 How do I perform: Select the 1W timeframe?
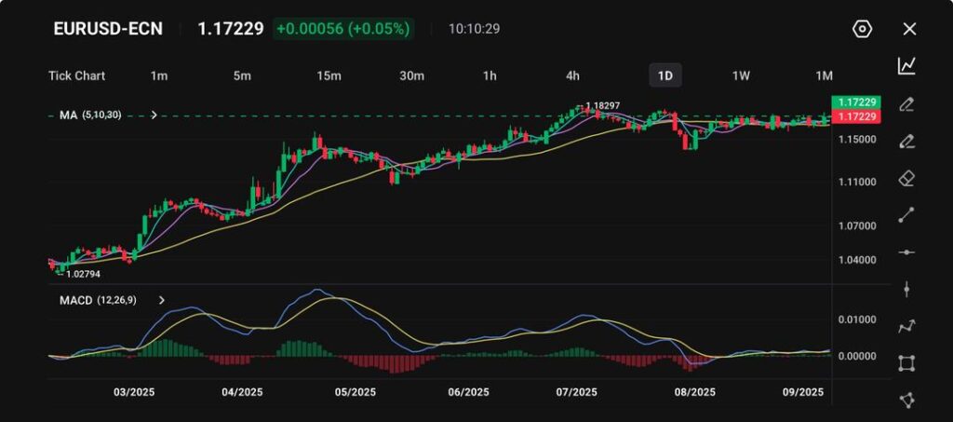tap(741, 75)
